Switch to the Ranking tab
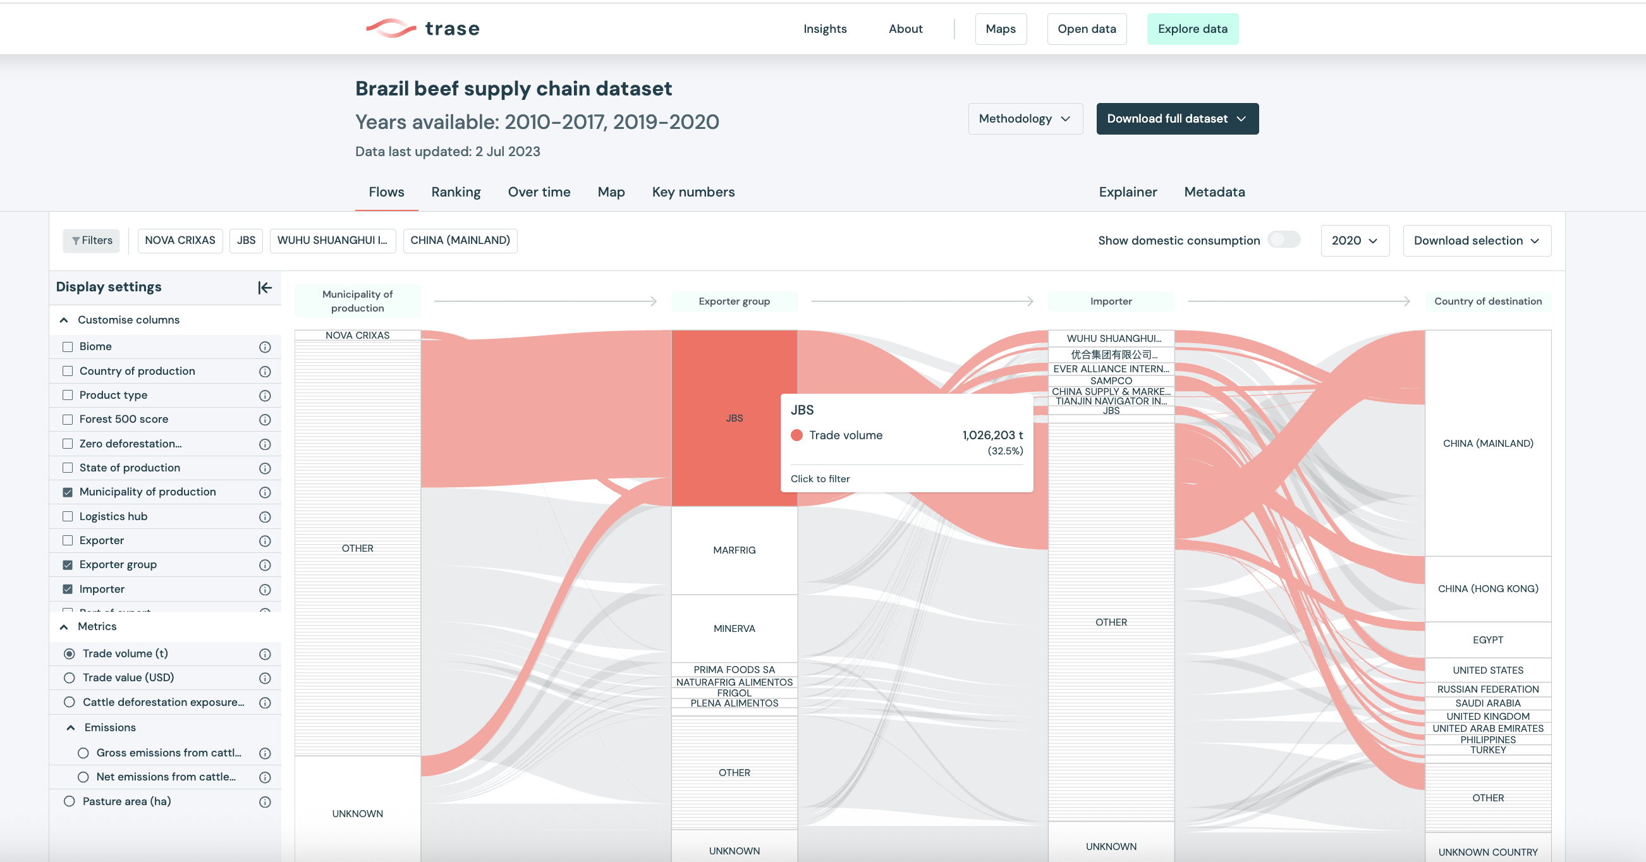Screen dimensions: 1646x862 pos(456,191)
